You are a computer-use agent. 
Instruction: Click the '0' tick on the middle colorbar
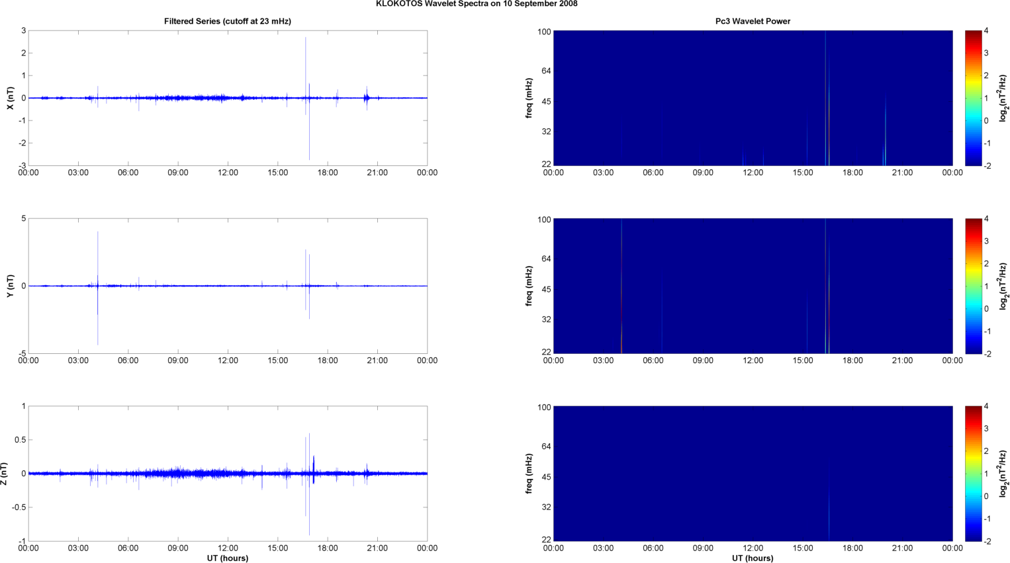coord(986,309)
